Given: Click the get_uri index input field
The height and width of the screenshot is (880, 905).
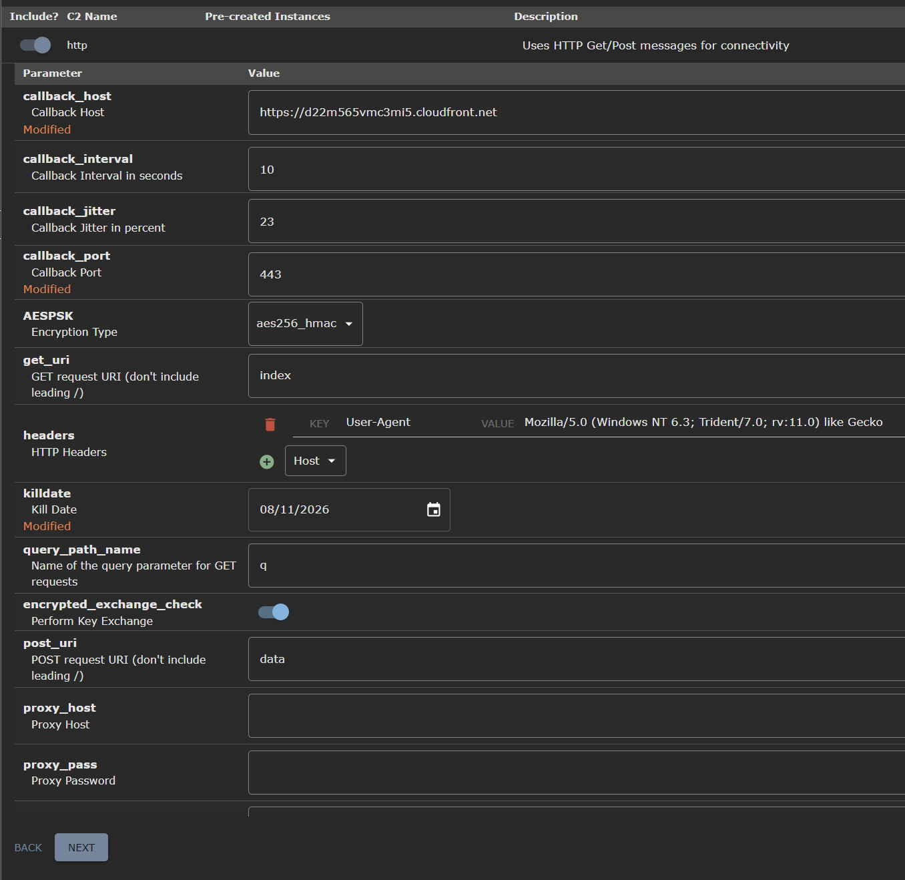Looking at the screenshot, I should (x=574, y=376).
